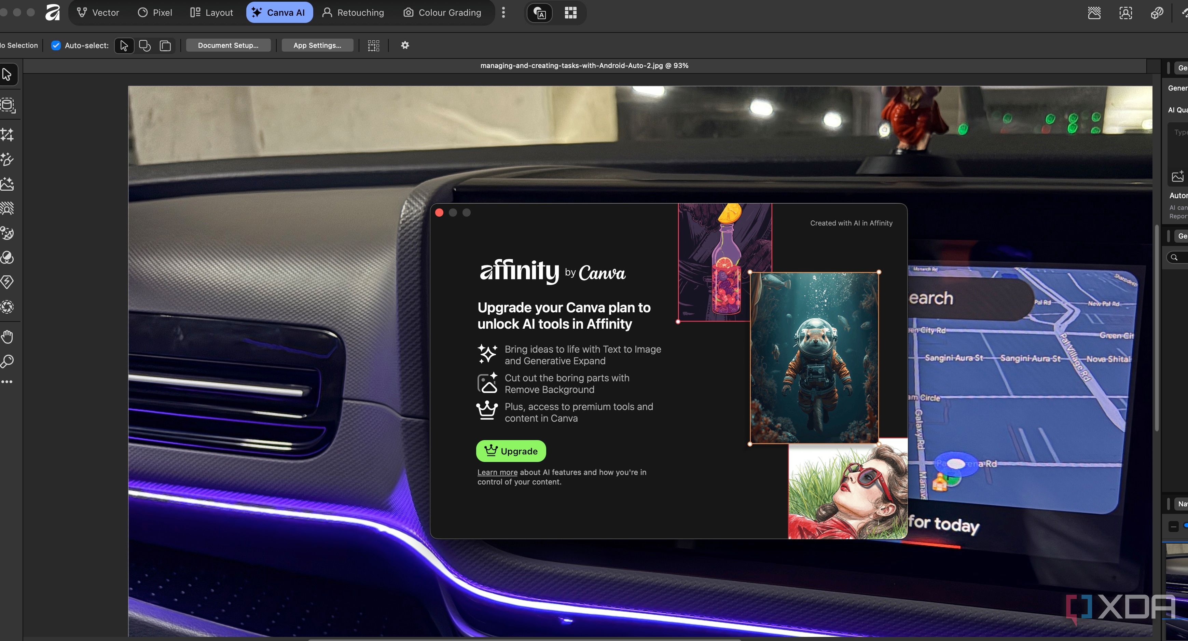This screenshot has height=641, width=1188.
Task: Select the lightning bolt tag tool
Action: coord(7,282)
